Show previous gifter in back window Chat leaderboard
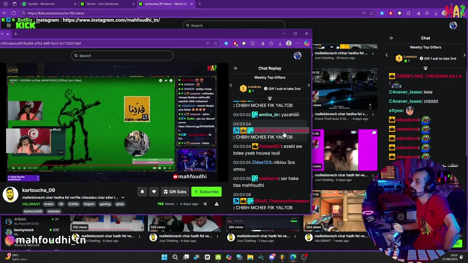Screen dimensions: 468x263 click(387, 55)
